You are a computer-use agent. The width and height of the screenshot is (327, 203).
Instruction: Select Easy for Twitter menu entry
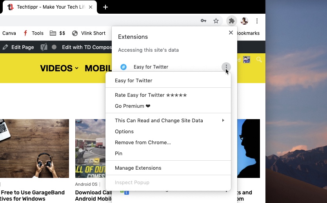[168, 80]
